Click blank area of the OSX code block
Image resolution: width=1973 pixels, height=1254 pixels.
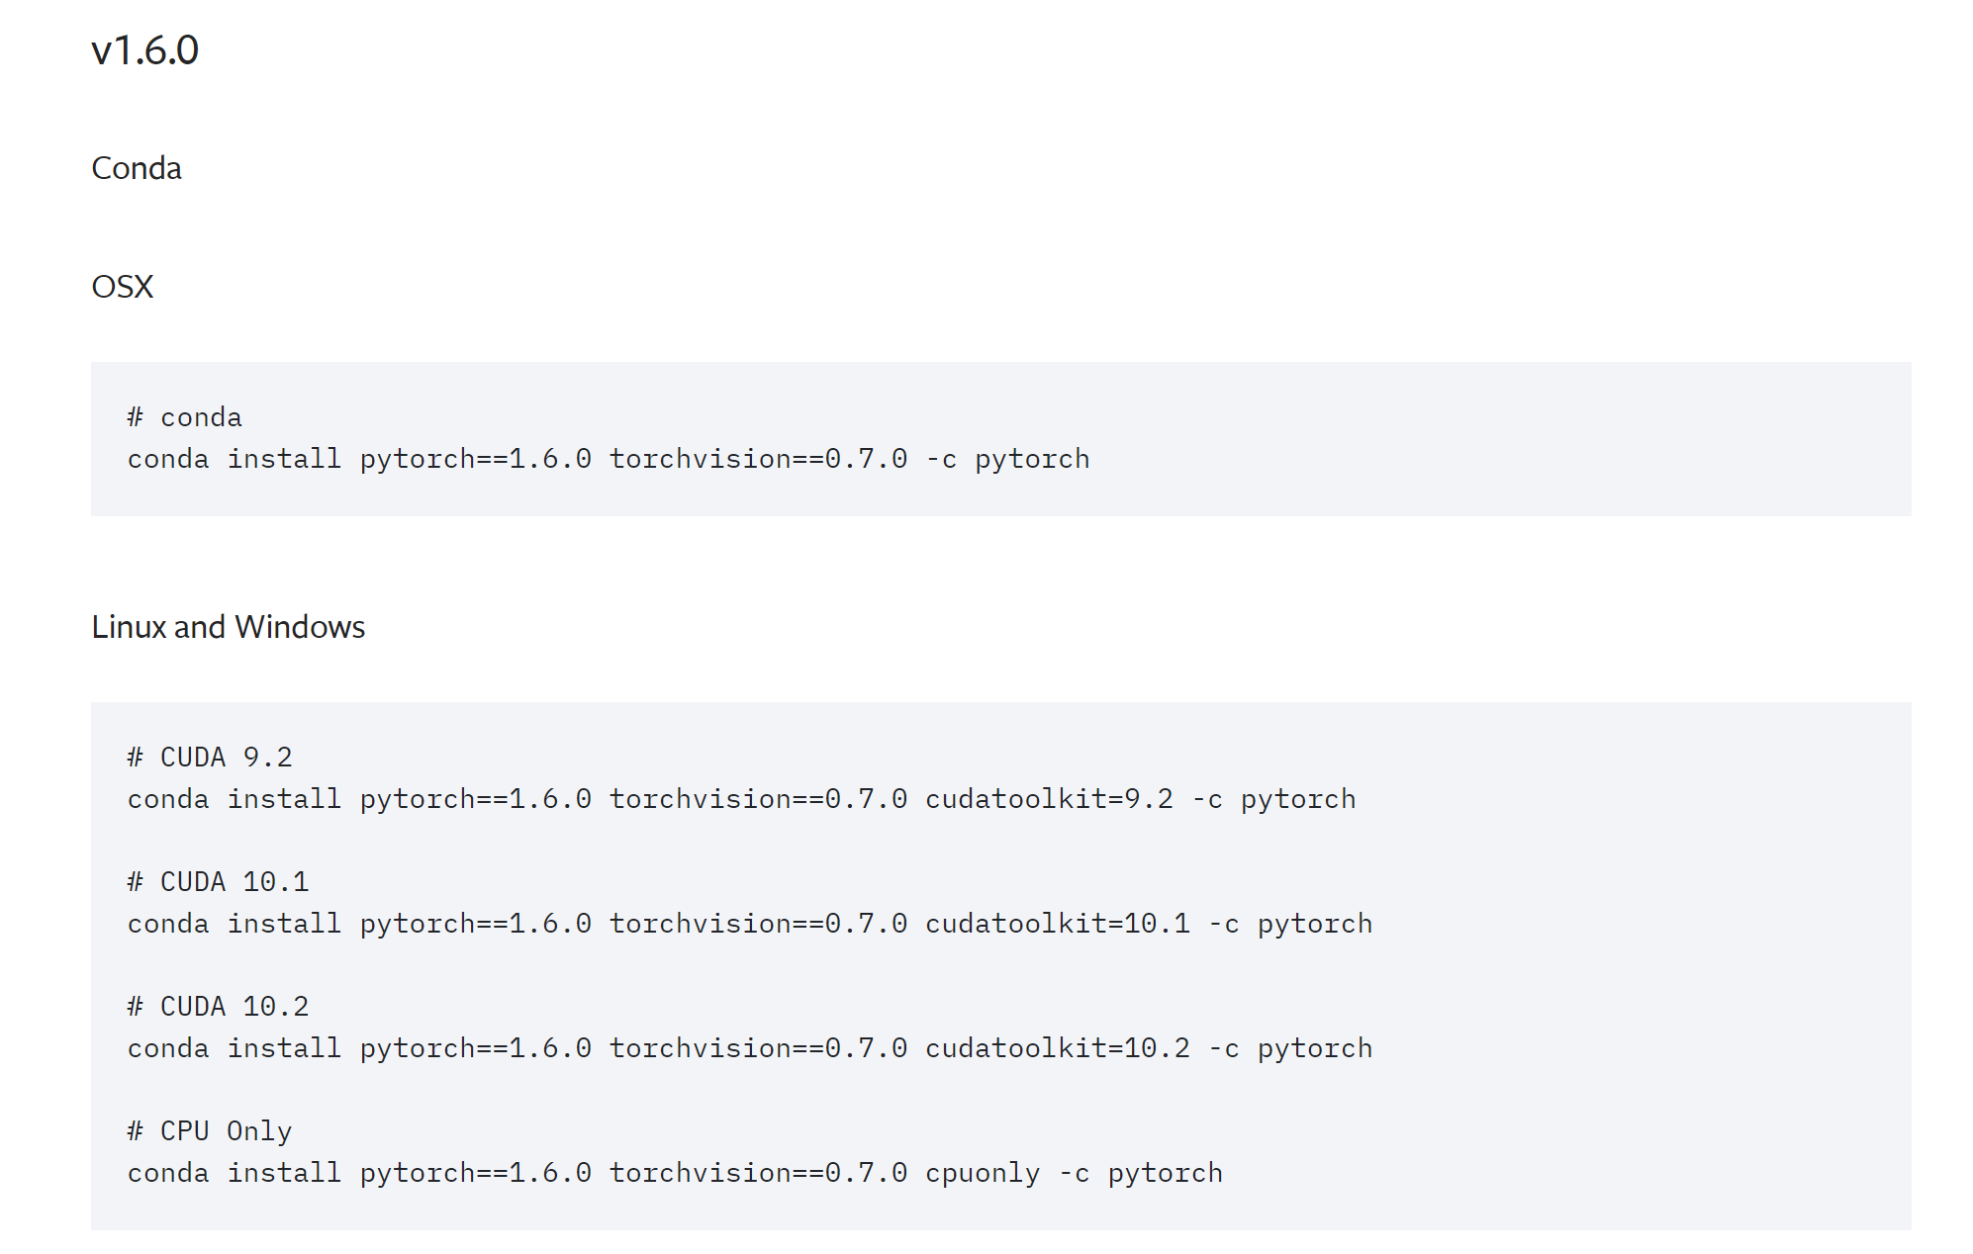click(x=1484, y=439)
